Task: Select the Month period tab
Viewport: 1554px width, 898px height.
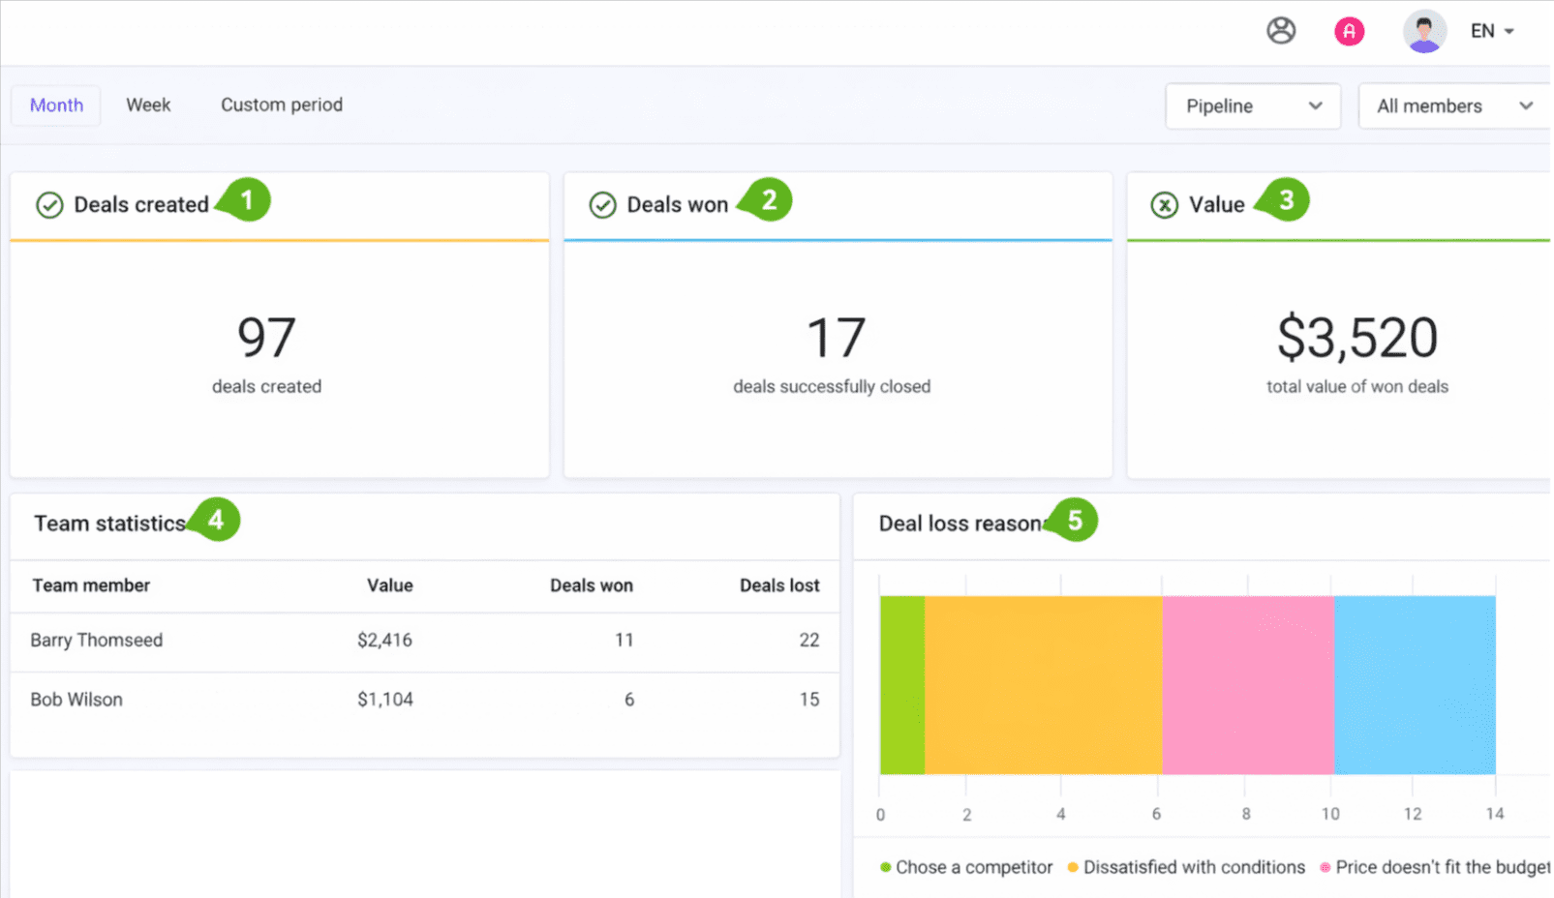Action: tap(56, 105)
